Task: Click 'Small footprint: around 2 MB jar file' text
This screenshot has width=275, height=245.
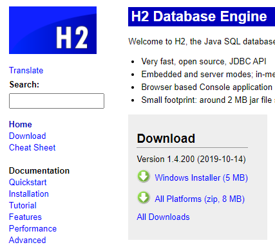Action: (207, 100)
